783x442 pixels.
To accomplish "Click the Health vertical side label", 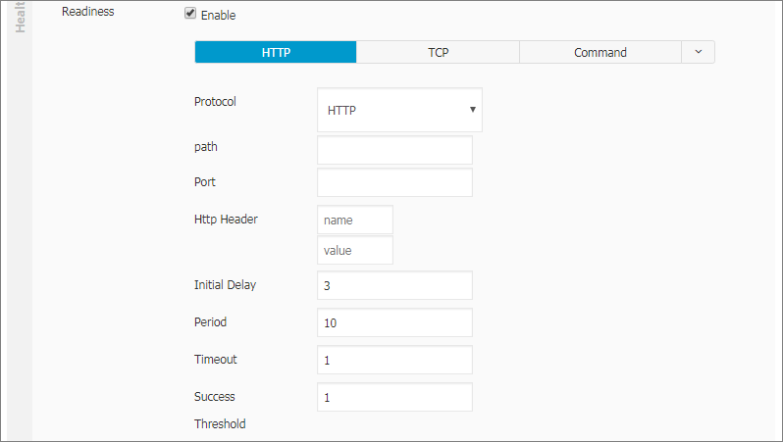I will click(20, 17).
